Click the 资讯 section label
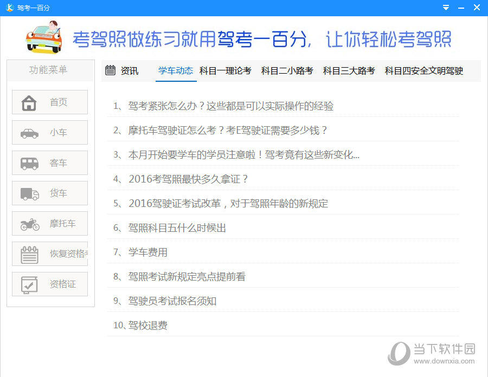The height and width of the screenshot is (377, 488). (x=130, y=70)
